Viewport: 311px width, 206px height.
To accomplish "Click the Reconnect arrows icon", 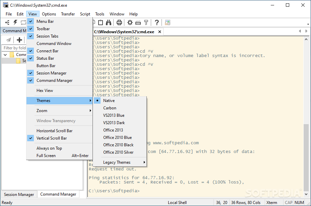I will tap(23, 22).
